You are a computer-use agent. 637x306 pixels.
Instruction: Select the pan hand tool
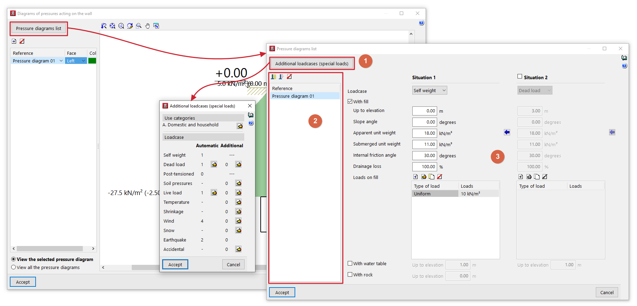tap(147, 26)
